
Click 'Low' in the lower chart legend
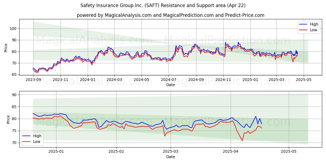click(x=37, y=142)
